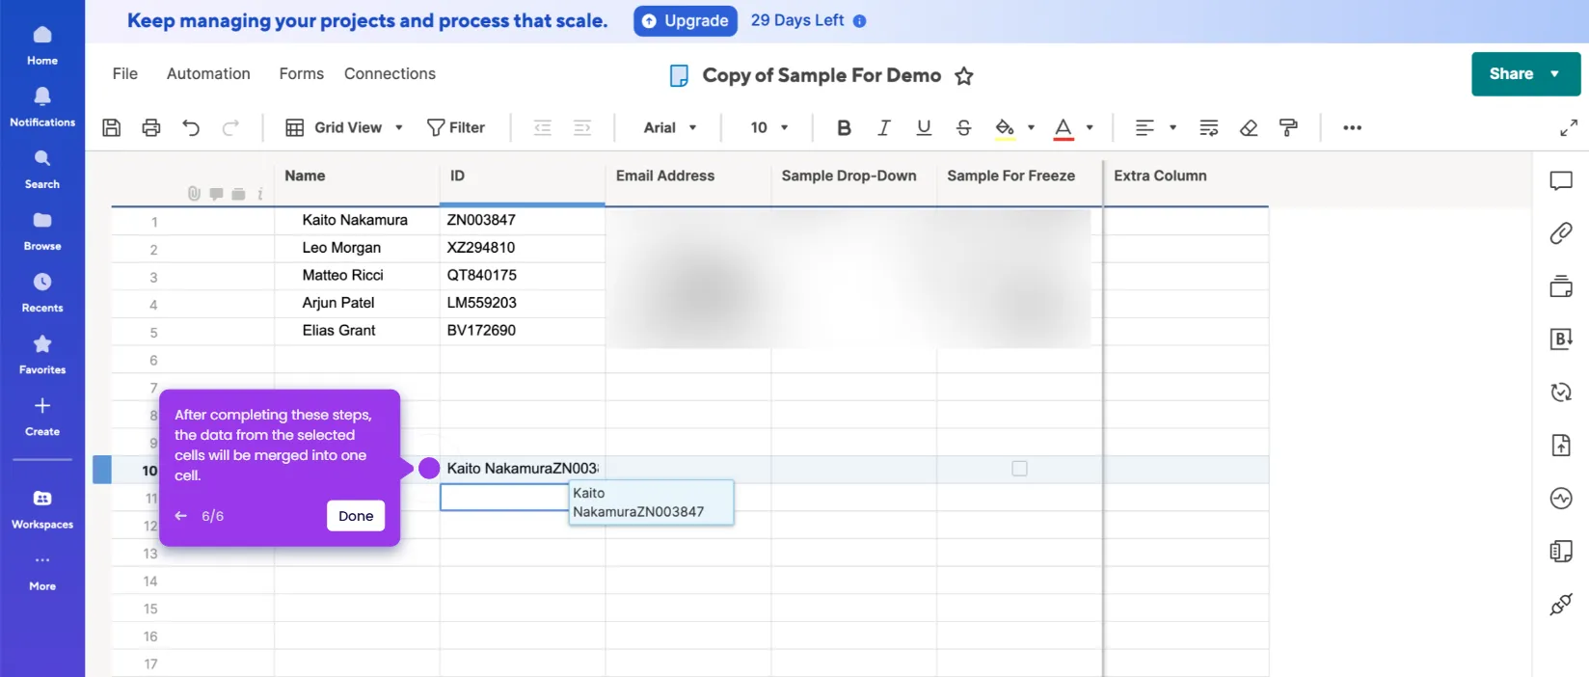Open Conversations panel icon
Image resolution: width=1589 pixels, height=677 pixels.
pos(1561,180)
